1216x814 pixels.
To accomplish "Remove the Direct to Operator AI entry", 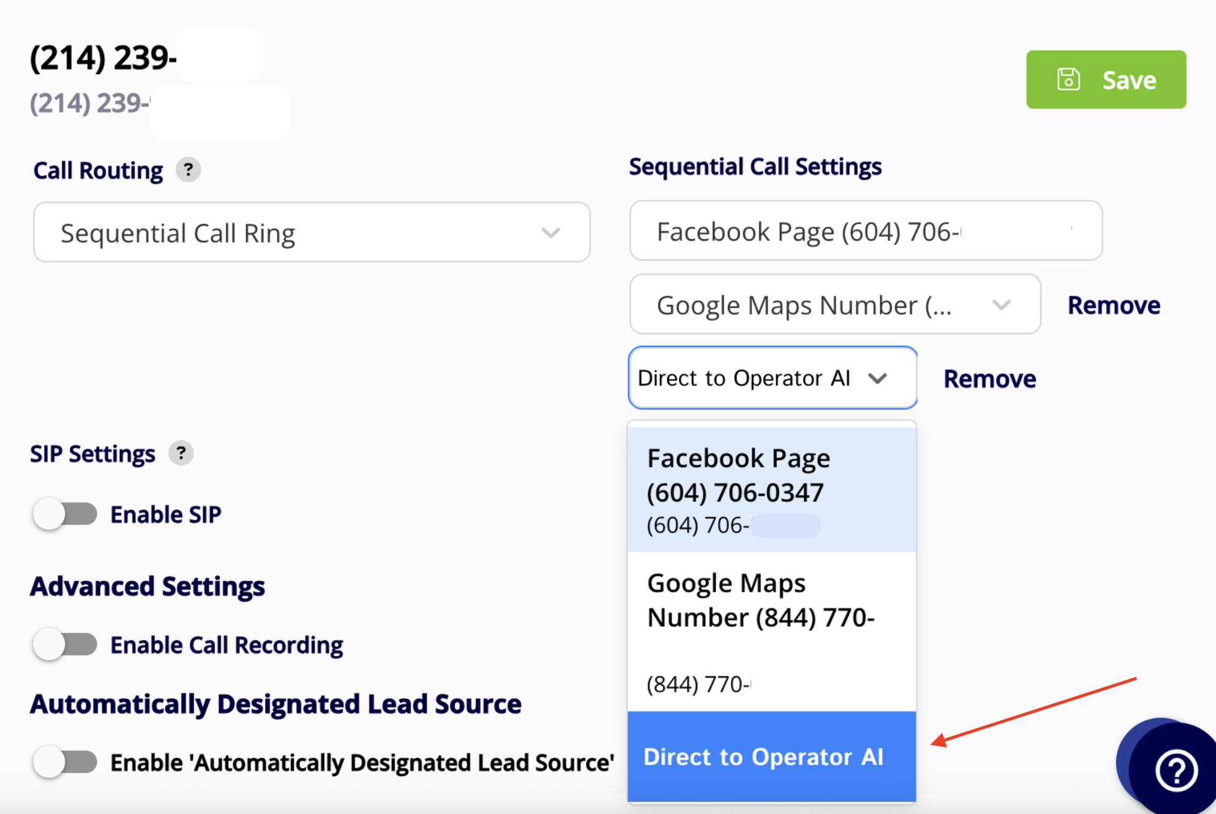I will (x=989, y=379).
